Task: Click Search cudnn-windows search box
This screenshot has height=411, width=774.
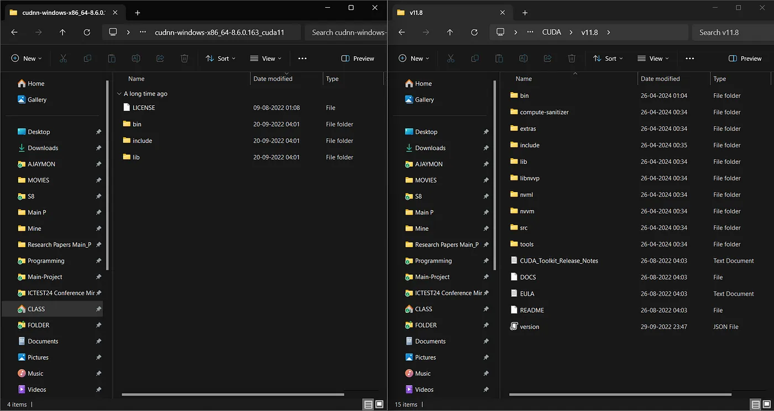Action: [345, 33]
